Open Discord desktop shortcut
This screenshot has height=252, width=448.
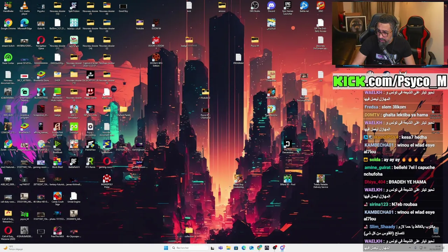[x=271, y=6]
